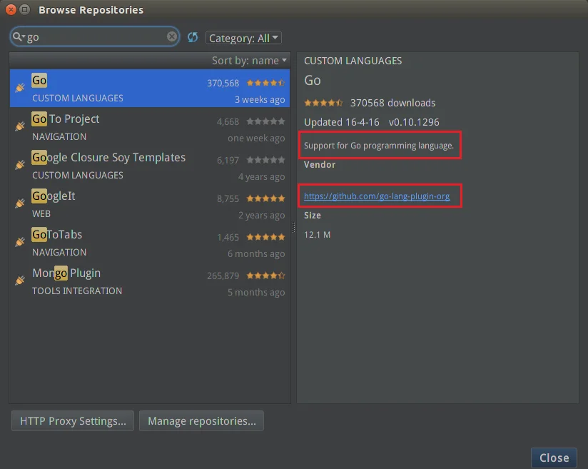Click the Close button
The image size is (588, 469).
(554, 458)
